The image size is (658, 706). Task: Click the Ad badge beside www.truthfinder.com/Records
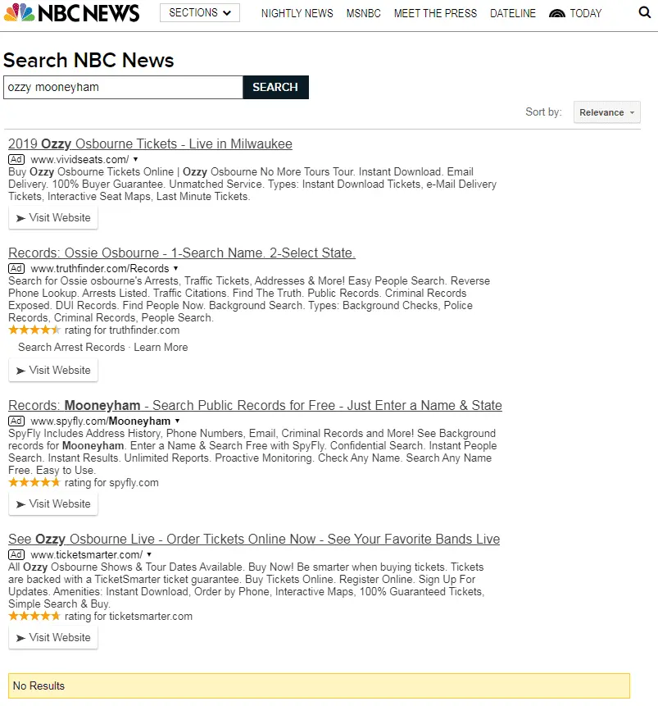tap(16, 268)
